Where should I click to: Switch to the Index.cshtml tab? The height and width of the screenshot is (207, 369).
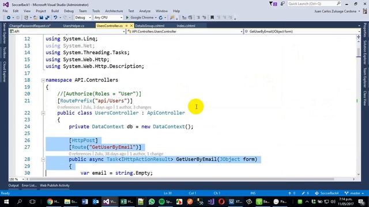(186, 26)
